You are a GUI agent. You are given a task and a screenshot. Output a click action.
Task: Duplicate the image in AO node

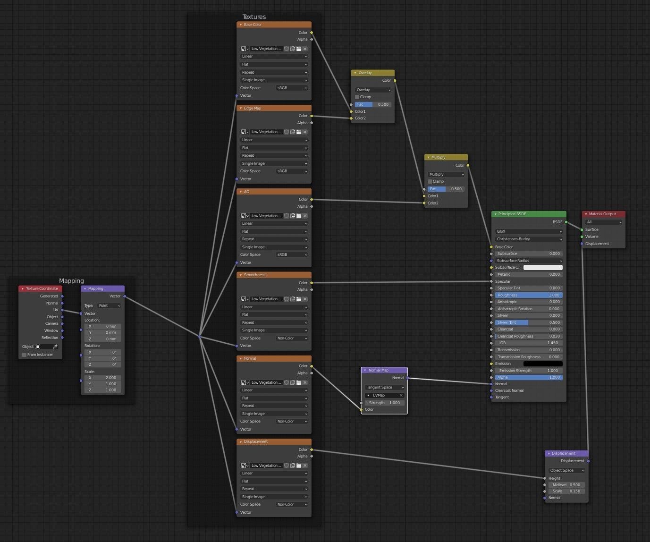coord(293,216)
